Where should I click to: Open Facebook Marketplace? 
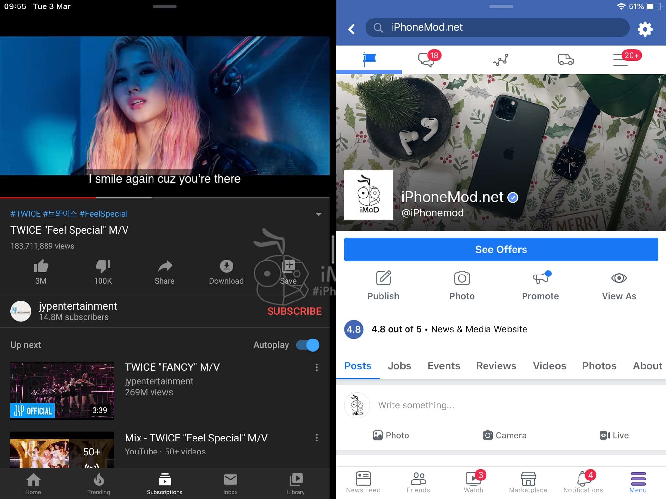[528, 482]
